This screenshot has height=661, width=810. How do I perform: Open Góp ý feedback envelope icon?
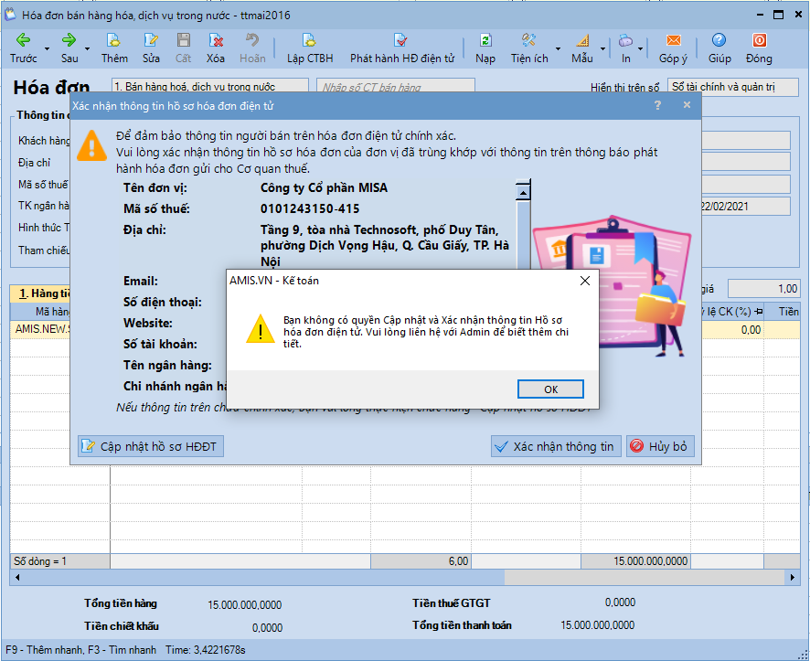673,40
